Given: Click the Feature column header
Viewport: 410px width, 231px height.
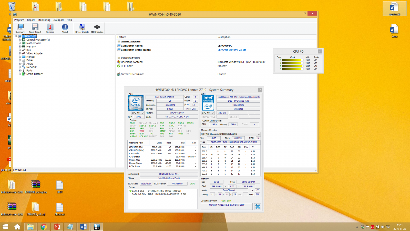Looking at the screenshot, I should point(122,37).
